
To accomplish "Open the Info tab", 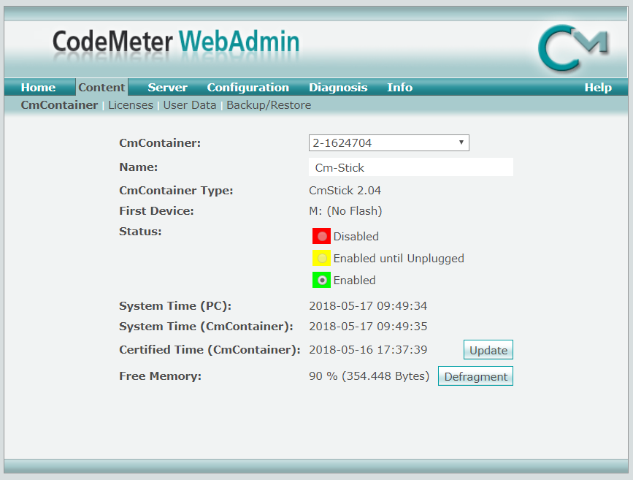I will pos(399,88).
